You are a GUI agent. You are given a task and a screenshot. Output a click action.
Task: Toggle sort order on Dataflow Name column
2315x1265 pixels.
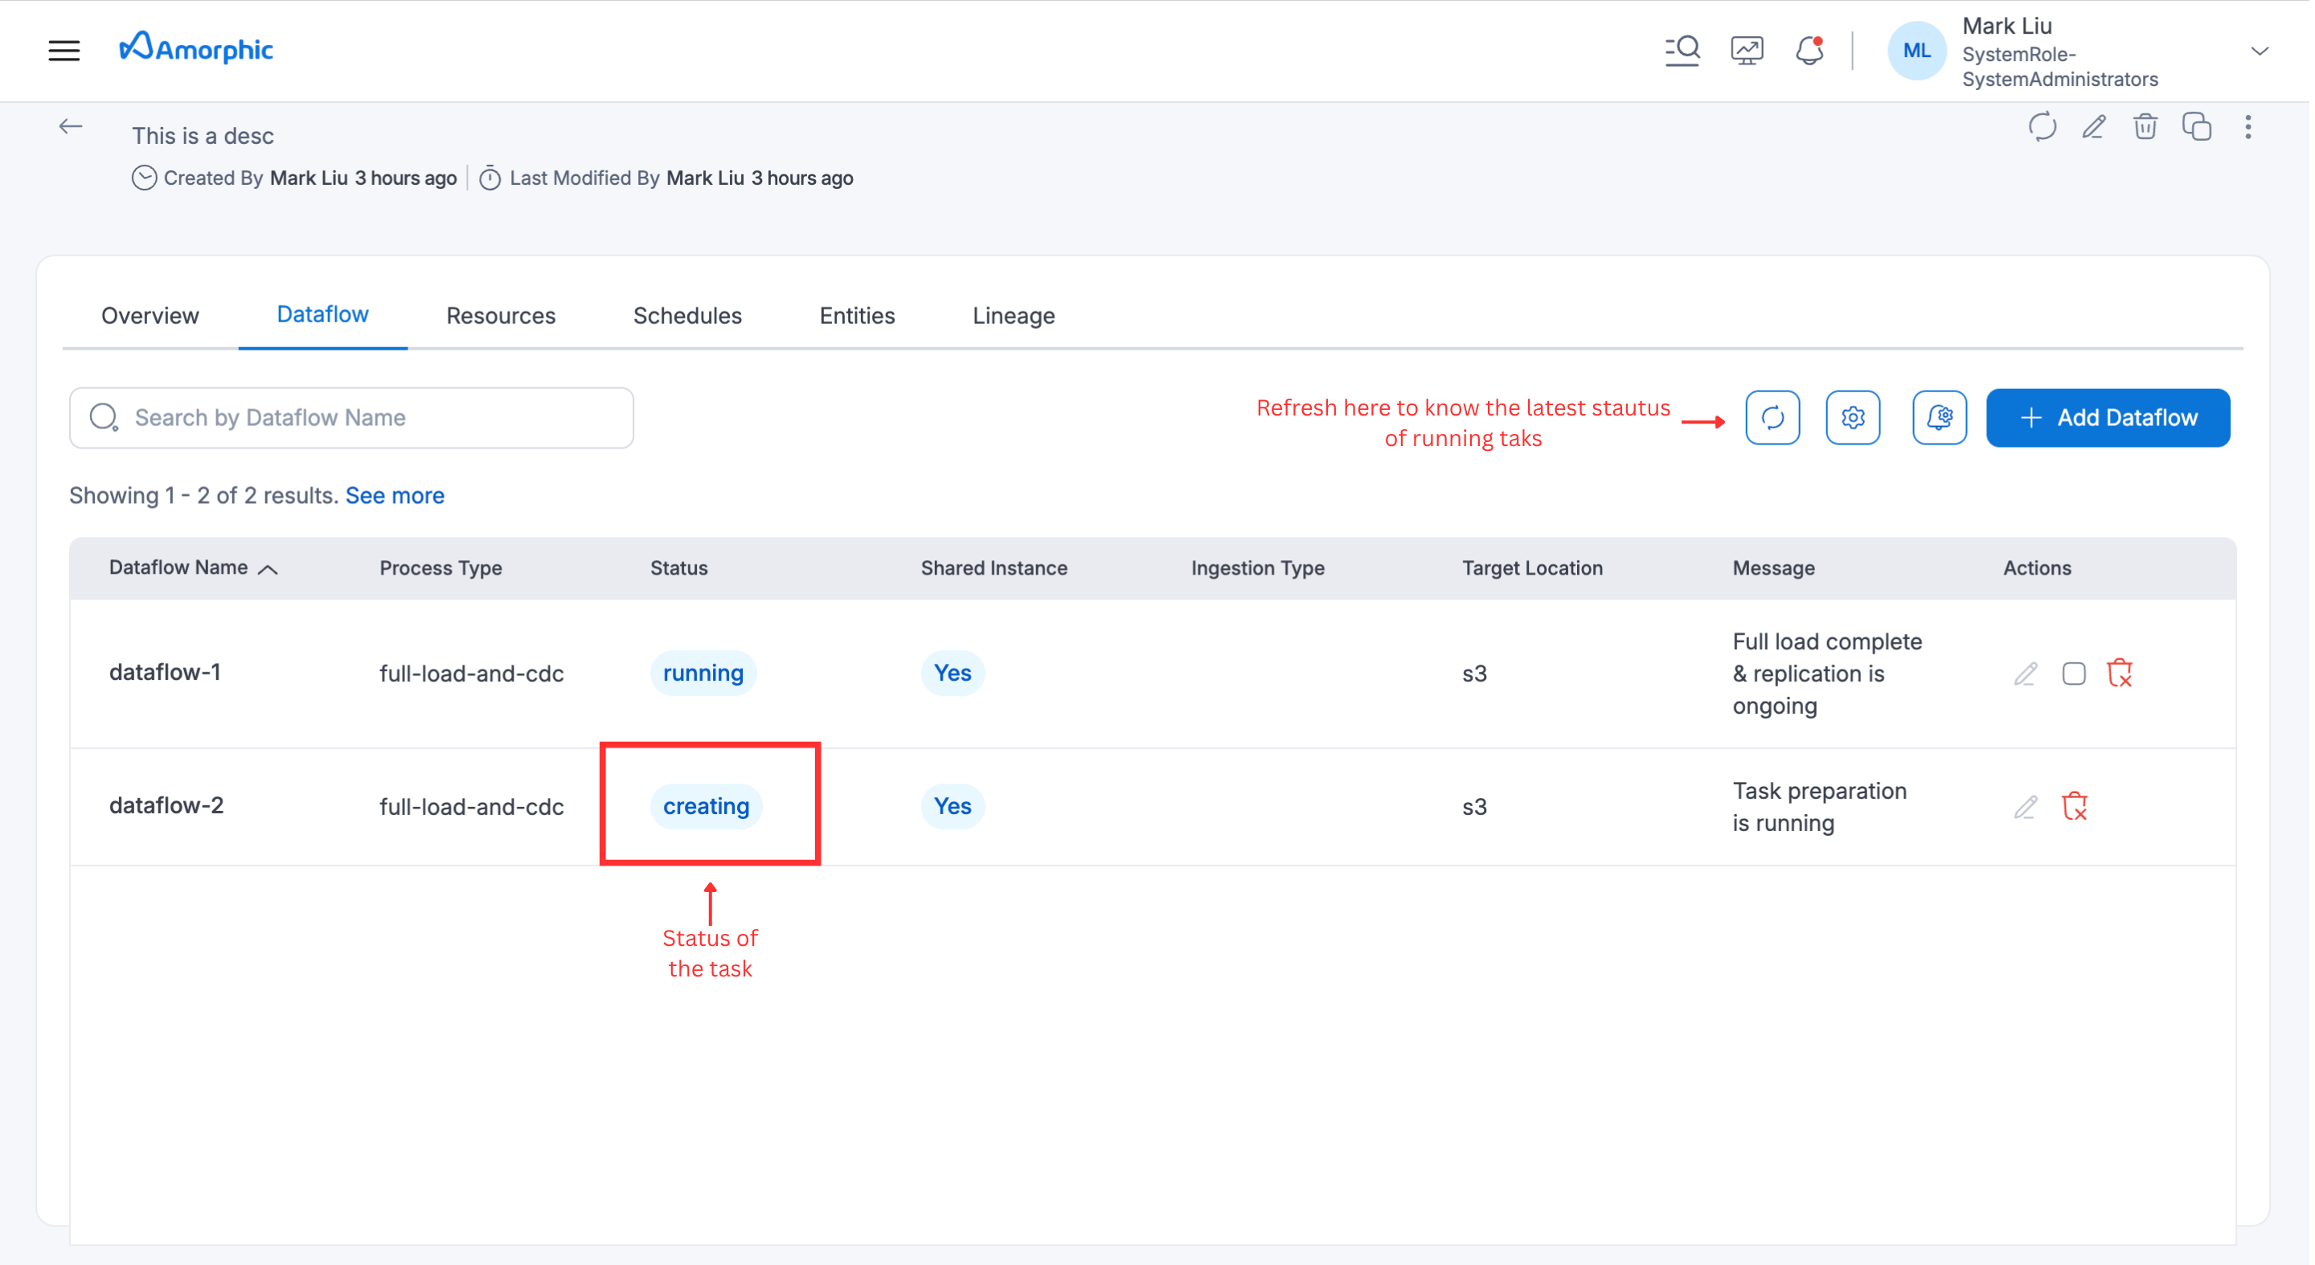(x=267, y=568)
